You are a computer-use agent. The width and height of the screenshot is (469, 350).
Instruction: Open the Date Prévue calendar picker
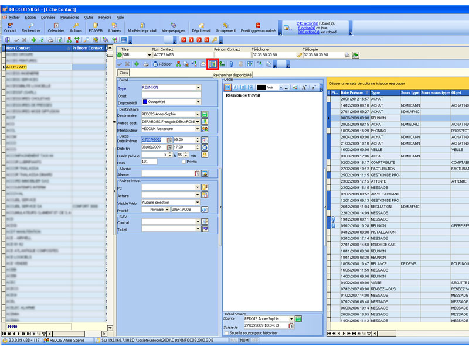coord(169,140)
